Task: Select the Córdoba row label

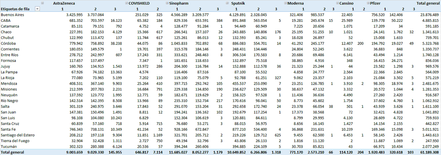Action: [x=8, y=43]
